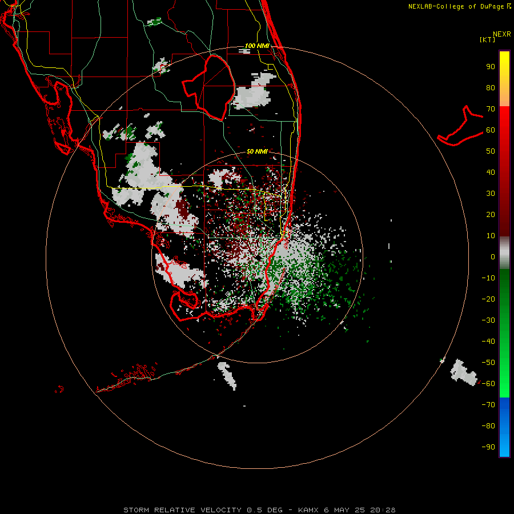
Task: Click the 80 value on velocity scale
Action: point(491,88)
